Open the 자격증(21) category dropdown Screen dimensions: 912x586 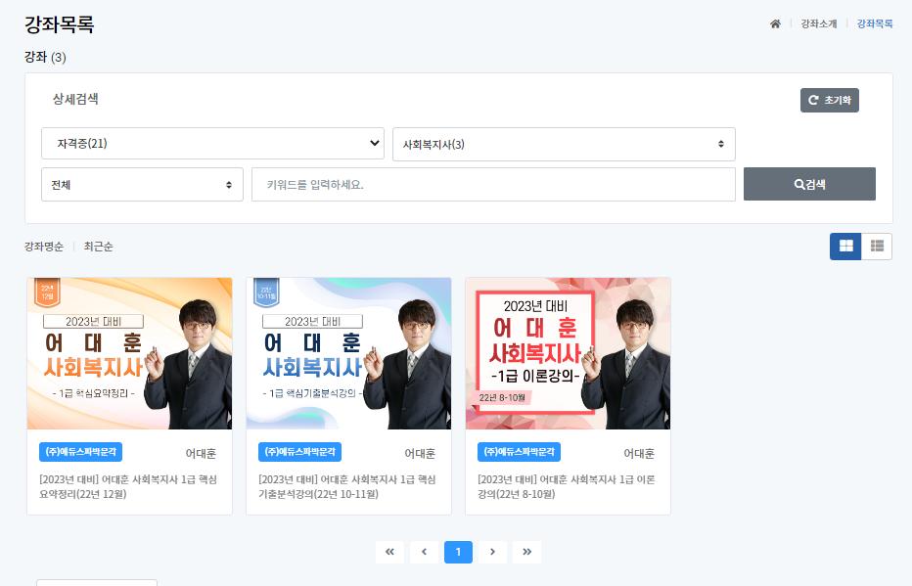pyautogui.click(x=212, y=143)
